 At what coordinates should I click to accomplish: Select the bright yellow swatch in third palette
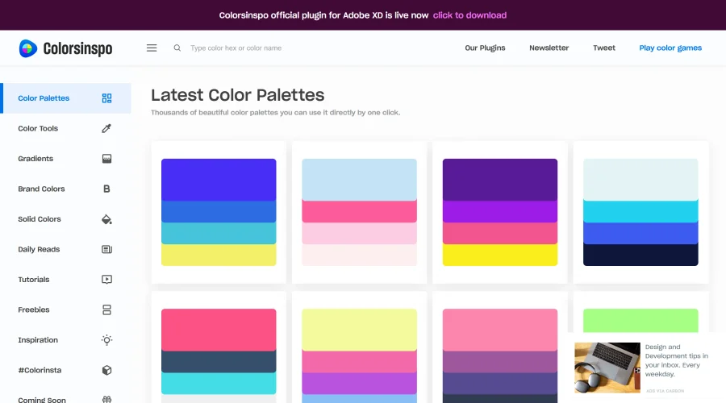(x=500, y=255)
